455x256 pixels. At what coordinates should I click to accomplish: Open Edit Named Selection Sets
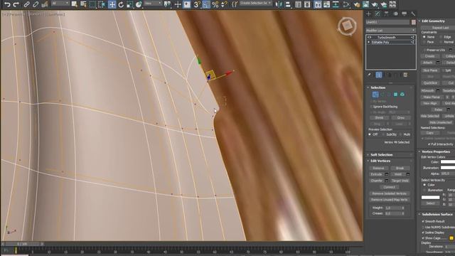click(x=234, y=4)
